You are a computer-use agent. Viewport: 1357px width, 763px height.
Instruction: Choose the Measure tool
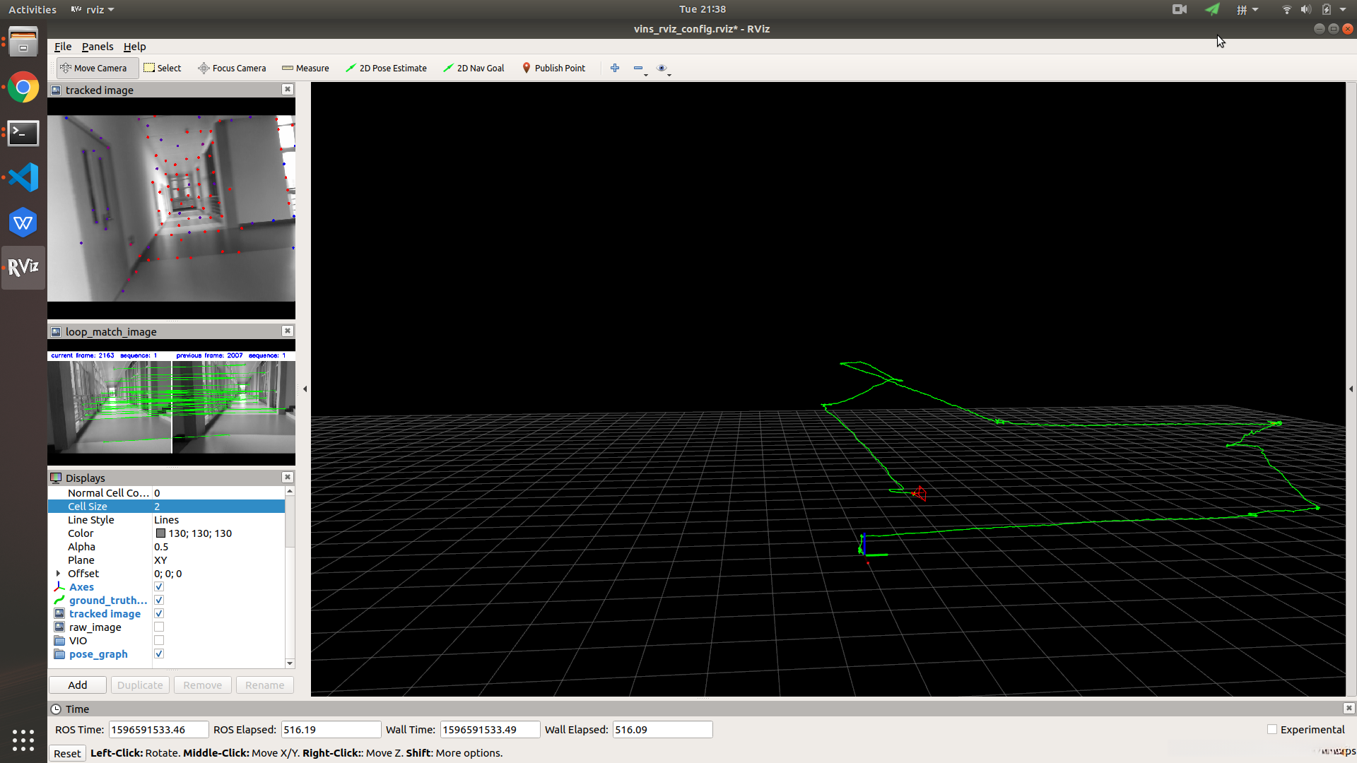pyautogui.click(x=305, y=68)
